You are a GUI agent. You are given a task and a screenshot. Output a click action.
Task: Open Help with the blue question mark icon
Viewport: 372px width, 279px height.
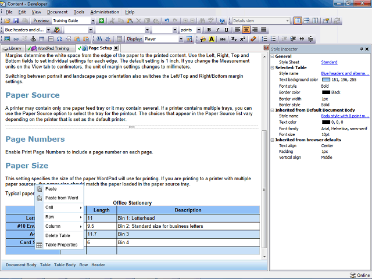click(222, 21)
